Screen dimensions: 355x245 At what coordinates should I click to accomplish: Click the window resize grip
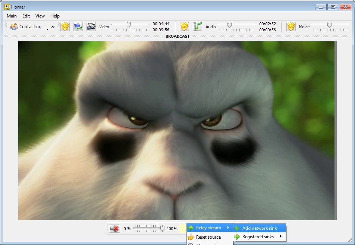(350, 240)
